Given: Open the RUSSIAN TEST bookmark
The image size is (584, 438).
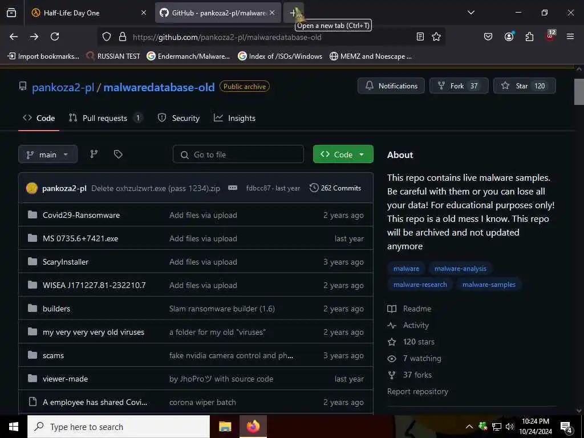Looking at the screenshot, I should (x=113, y=56).
